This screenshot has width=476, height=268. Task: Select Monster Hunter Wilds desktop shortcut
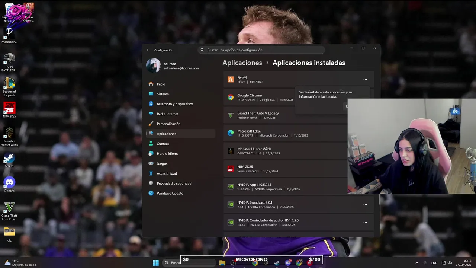click(x=9, y=137)
